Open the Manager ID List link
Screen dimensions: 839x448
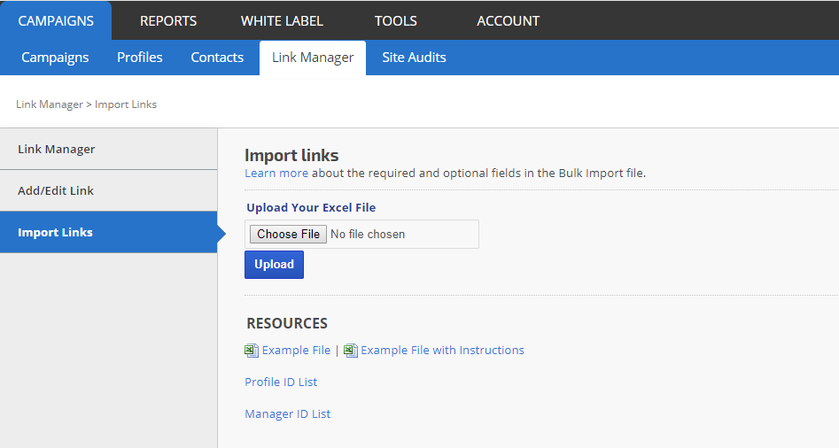click(287, 414)
